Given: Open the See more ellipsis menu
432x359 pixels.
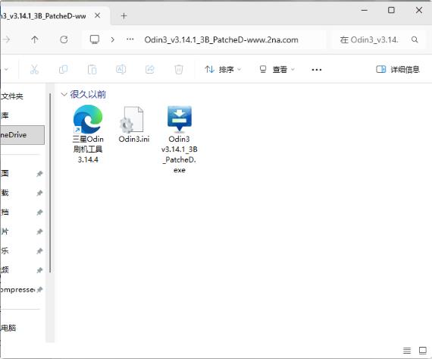Looking at the screenshot, I should [x=317, y=70].
